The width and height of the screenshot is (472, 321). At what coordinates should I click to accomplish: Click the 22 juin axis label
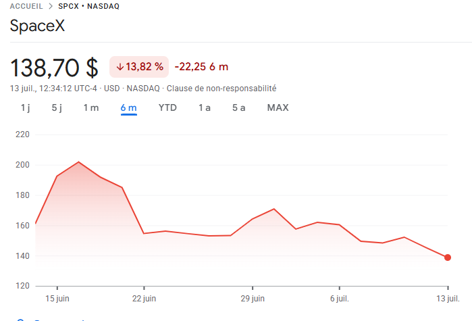[x=144, y=299]
